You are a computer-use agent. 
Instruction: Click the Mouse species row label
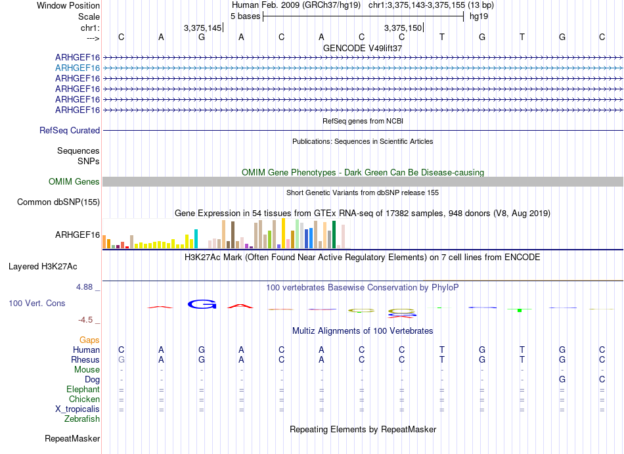click(87, 370)
